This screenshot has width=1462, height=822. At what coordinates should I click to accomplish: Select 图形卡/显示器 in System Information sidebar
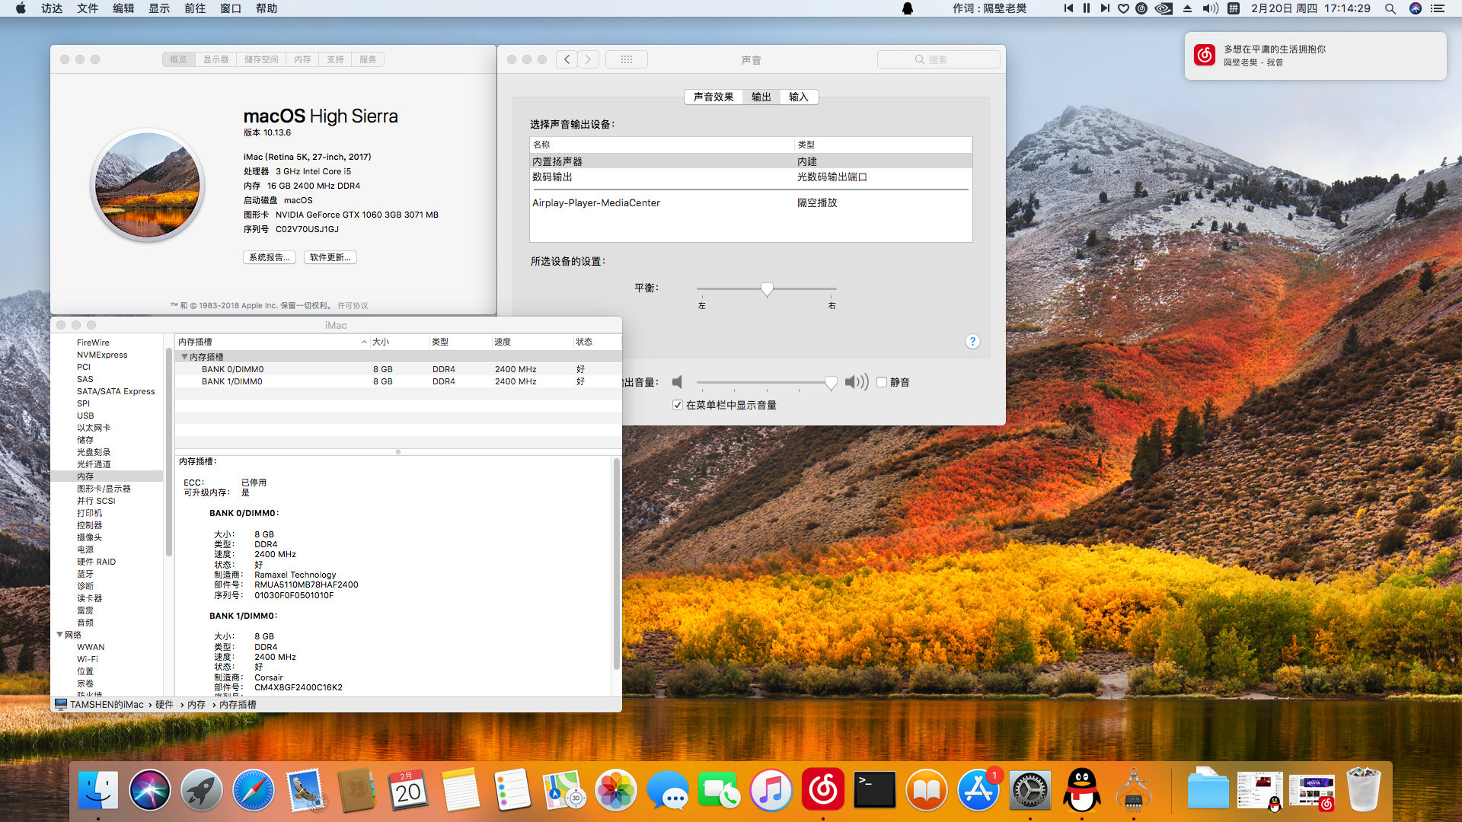[104, 489]
